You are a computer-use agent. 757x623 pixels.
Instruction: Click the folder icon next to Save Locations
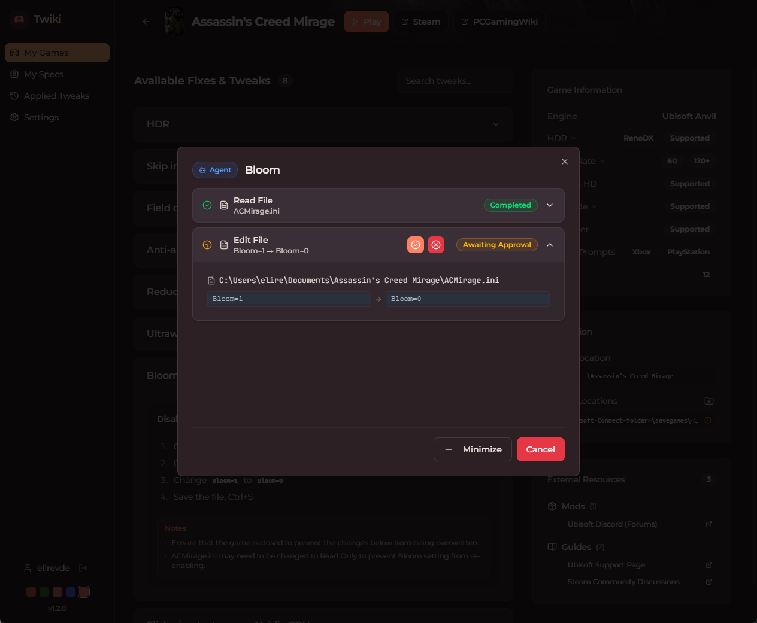pyautogui.click(x=709, y=401)
